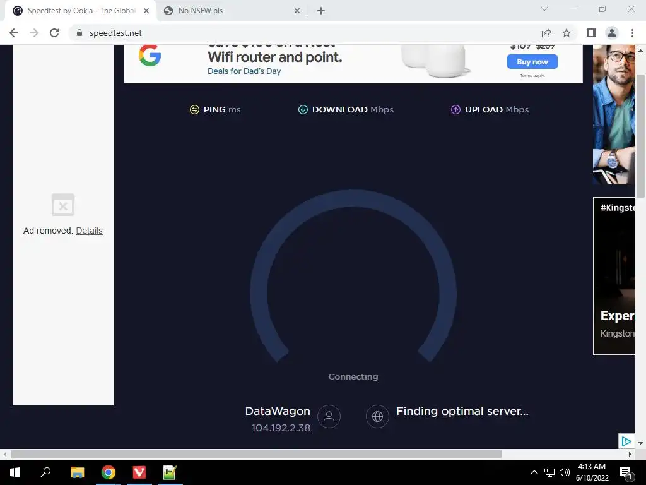Click the DataWagon provider name
This screenshot has height=485, width=646.
click(278, 411)
